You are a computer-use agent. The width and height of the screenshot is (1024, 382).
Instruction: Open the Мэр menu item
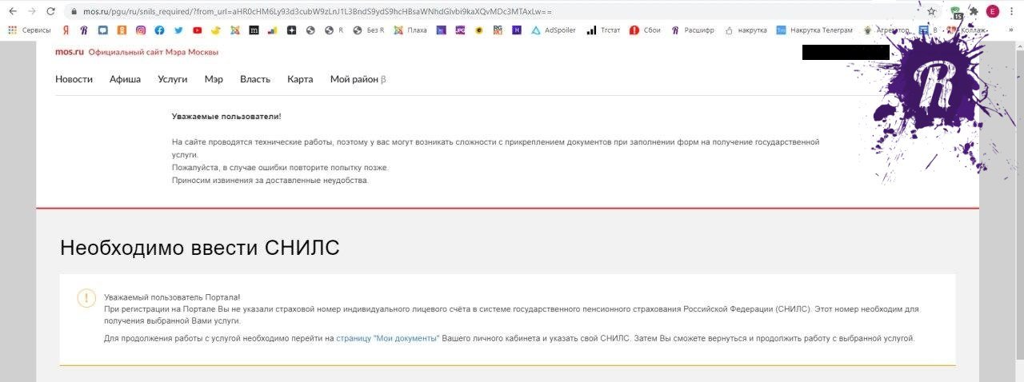pos(214,79)
